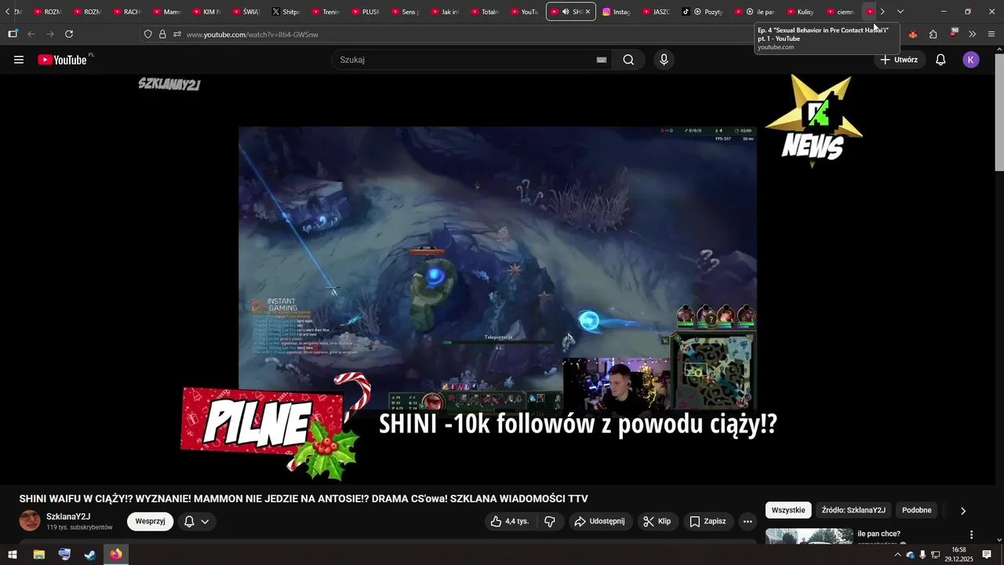The image size is (1004, 565).
Task: Reload the current page
Action: tap(69, 35)
